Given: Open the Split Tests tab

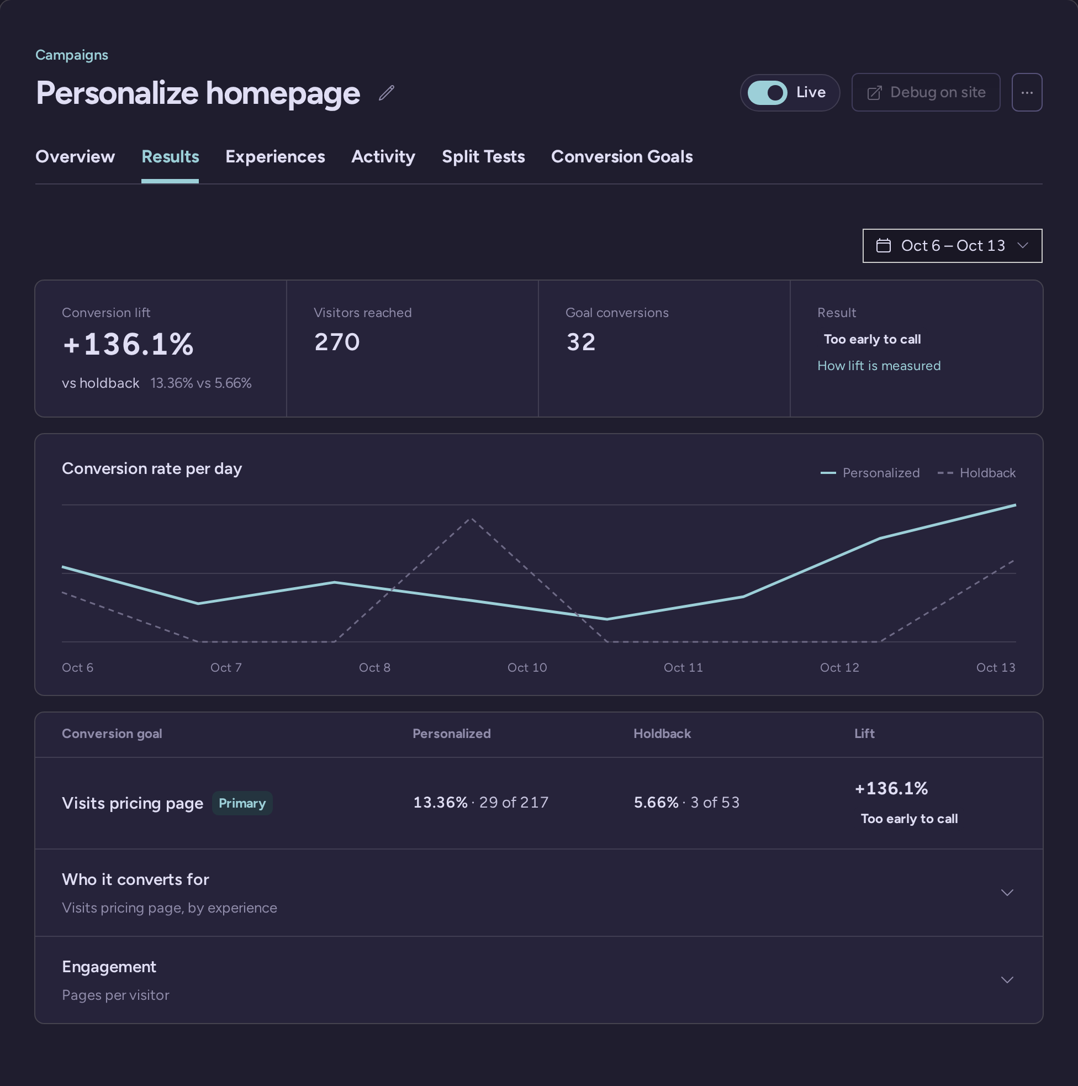Looking at the screenshot, I should [x=483, y=156].
